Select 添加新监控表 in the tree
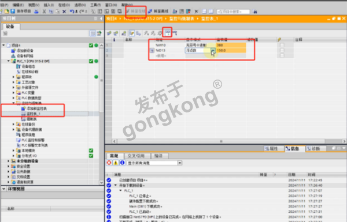 point(34,108)
